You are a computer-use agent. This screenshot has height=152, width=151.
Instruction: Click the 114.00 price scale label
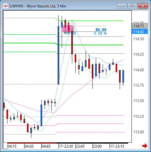[x=139, y=70]
